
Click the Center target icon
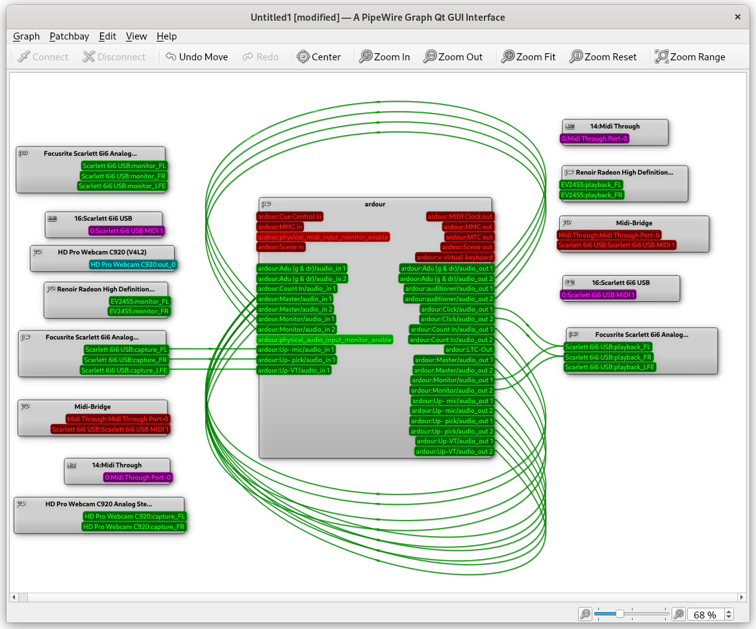click(x=303, y=57)
